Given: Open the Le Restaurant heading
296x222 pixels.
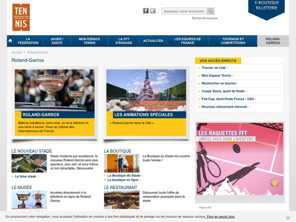Looking at the screenshot, I should tap(121, 188).
